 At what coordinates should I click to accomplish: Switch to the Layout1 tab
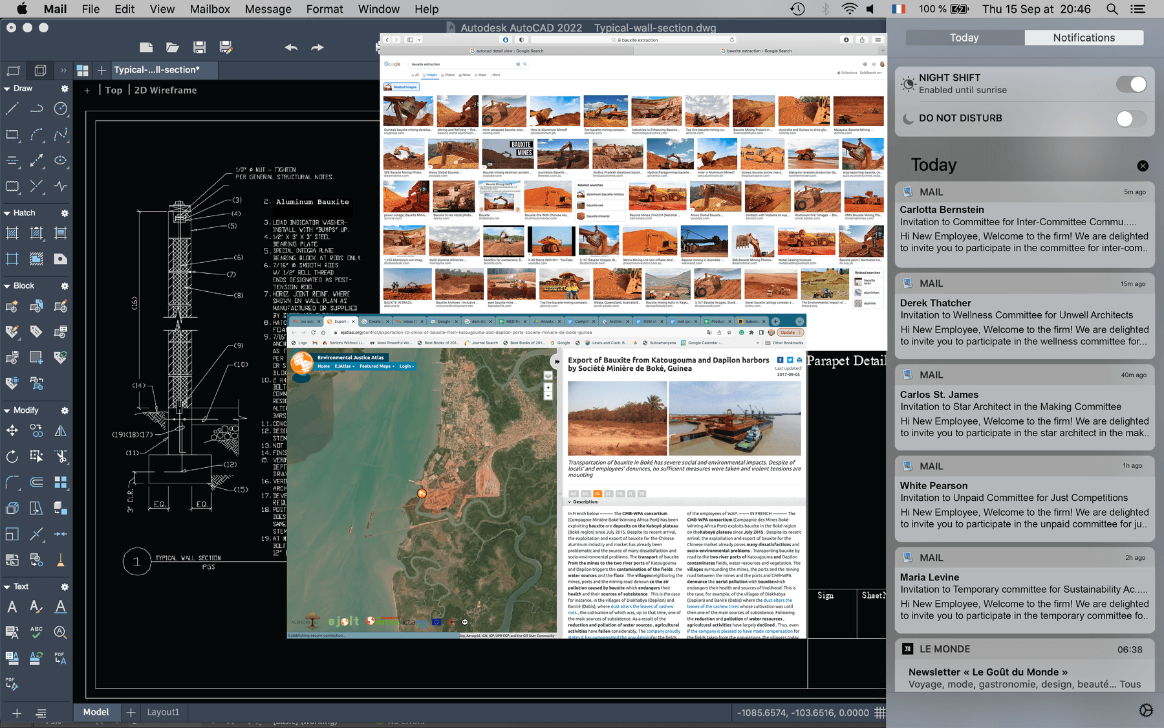(163, 712)
